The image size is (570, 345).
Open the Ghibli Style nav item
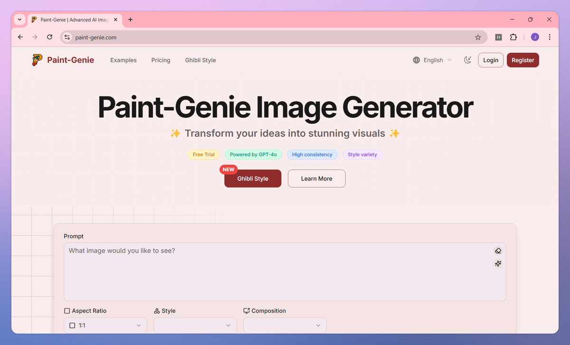[200, 60]
